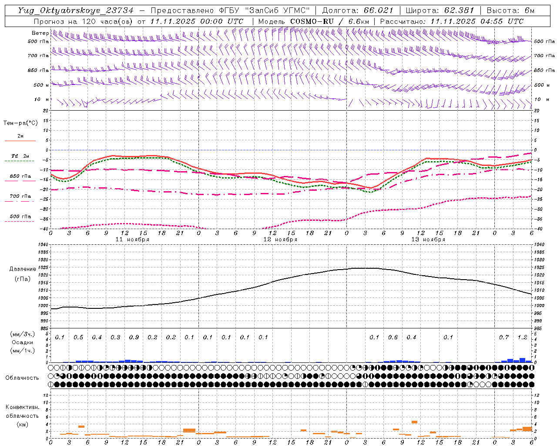Image resolution: width=557 pixels, height=446 pixels.
Task: Select the Прогноз на 120 часа(ов) text
Action: [x=84, y=21]
